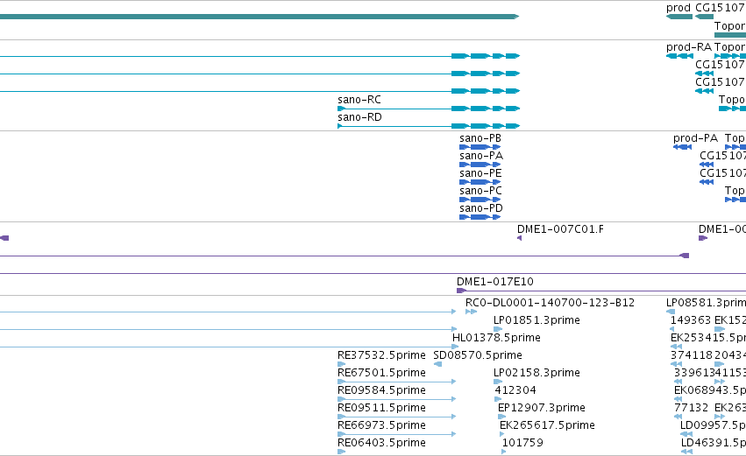Click the prod gene label
The width and height of the screenshot is (746, 456).
tap(678, 8)
